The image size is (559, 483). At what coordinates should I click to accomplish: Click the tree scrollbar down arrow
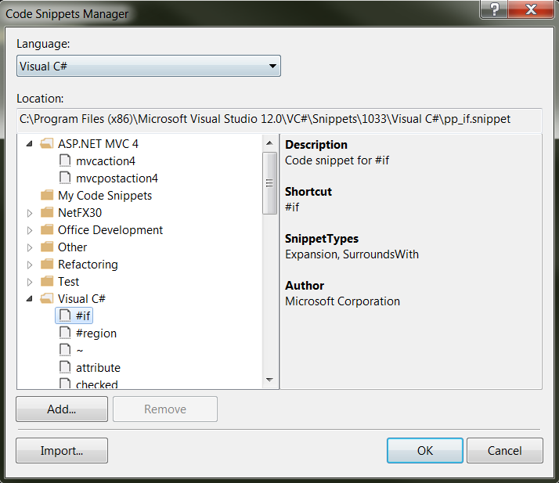[x=269, y=380]
